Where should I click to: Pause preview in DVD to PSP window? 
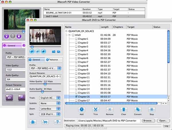pos(38,52)
